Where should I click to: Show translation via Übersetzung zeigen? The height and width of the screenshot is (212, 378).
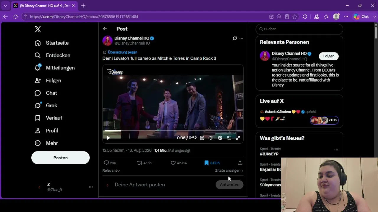pos(122,52)
